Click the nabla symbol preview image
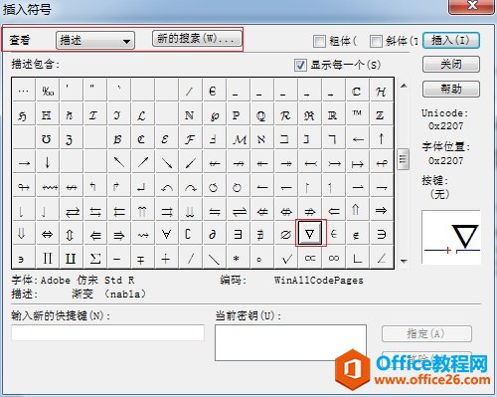 [451, 237]
